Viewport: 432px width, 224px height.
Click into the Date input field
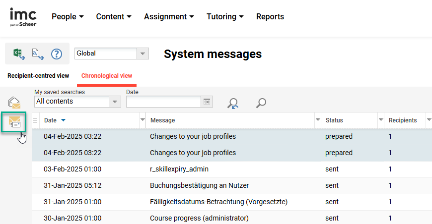163,102
